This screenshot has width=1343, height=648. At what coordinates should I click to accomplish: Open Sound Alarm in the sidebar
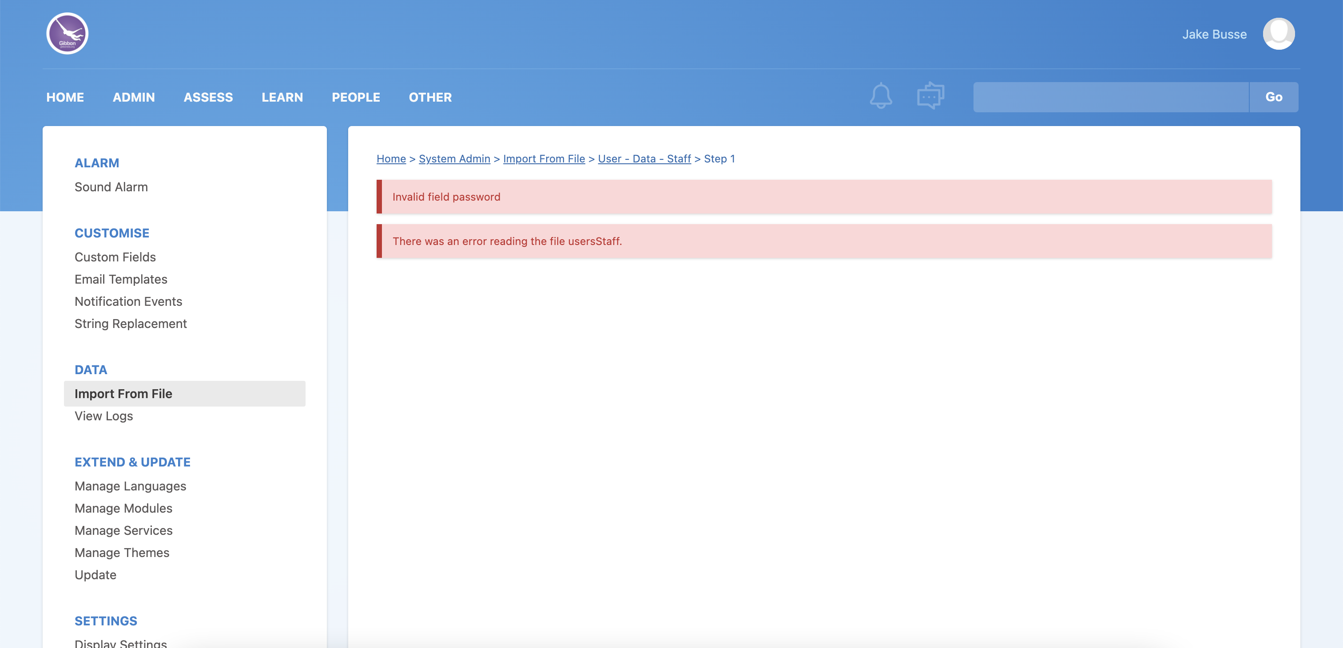[111, 187]
